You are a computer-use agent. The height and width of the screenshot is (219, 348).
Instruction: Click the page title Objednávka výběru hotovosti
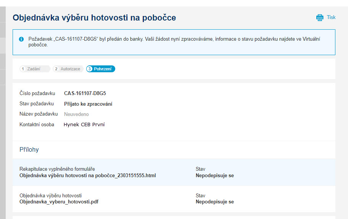94,18
